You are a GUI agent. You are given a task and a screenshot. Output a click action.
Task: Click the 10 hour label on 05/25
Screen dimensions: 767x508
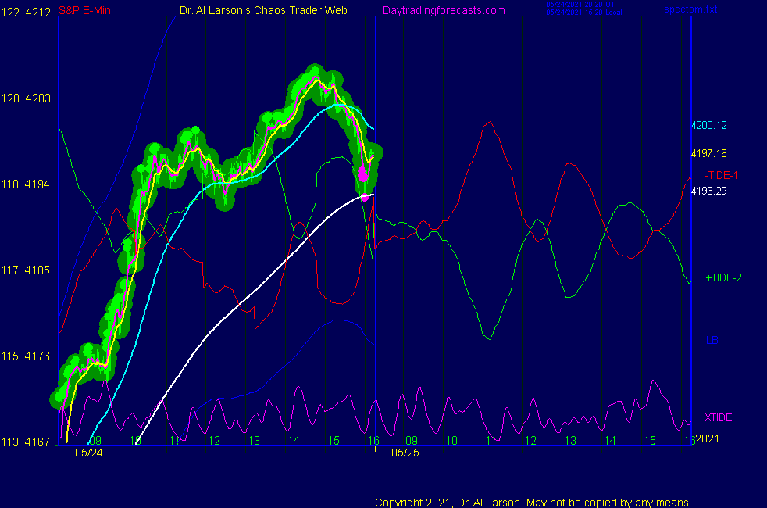point(451,441)
